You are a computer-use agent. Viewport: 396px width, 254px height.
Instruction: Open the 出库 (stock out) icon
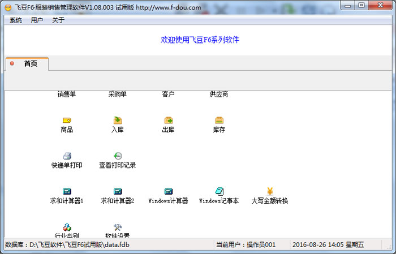click(x=169, y=120)
